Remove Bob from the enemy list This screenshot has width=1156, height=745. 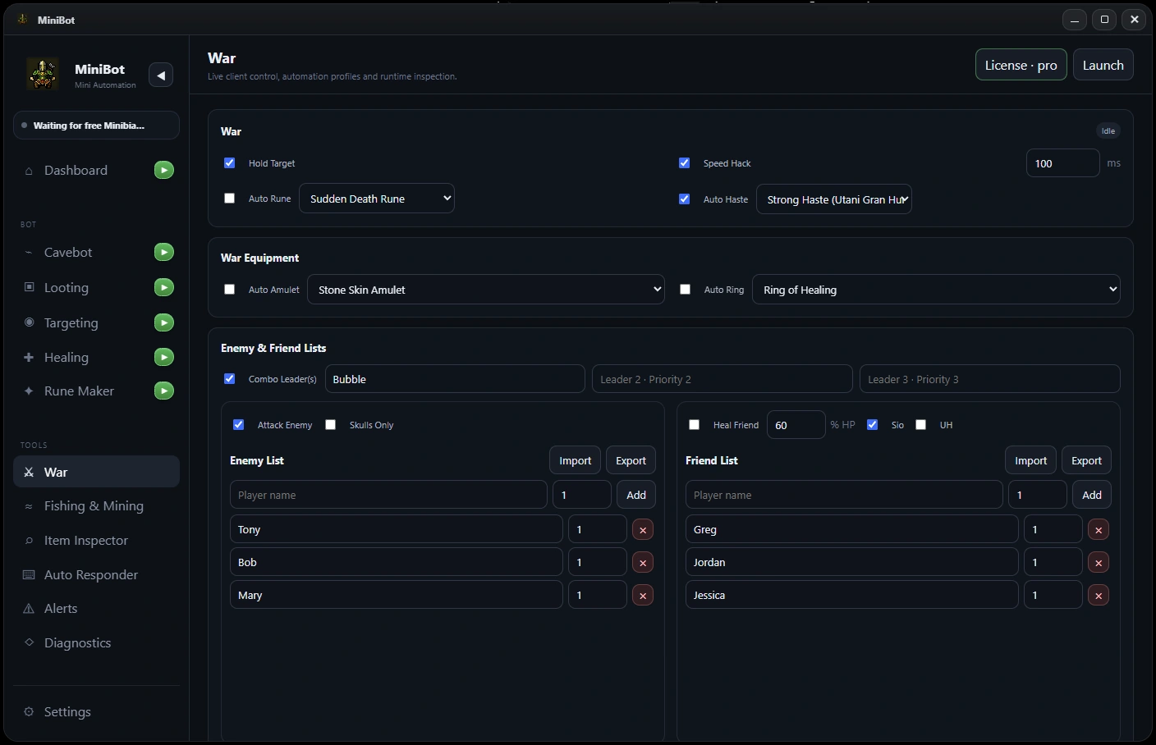(643, 563)
